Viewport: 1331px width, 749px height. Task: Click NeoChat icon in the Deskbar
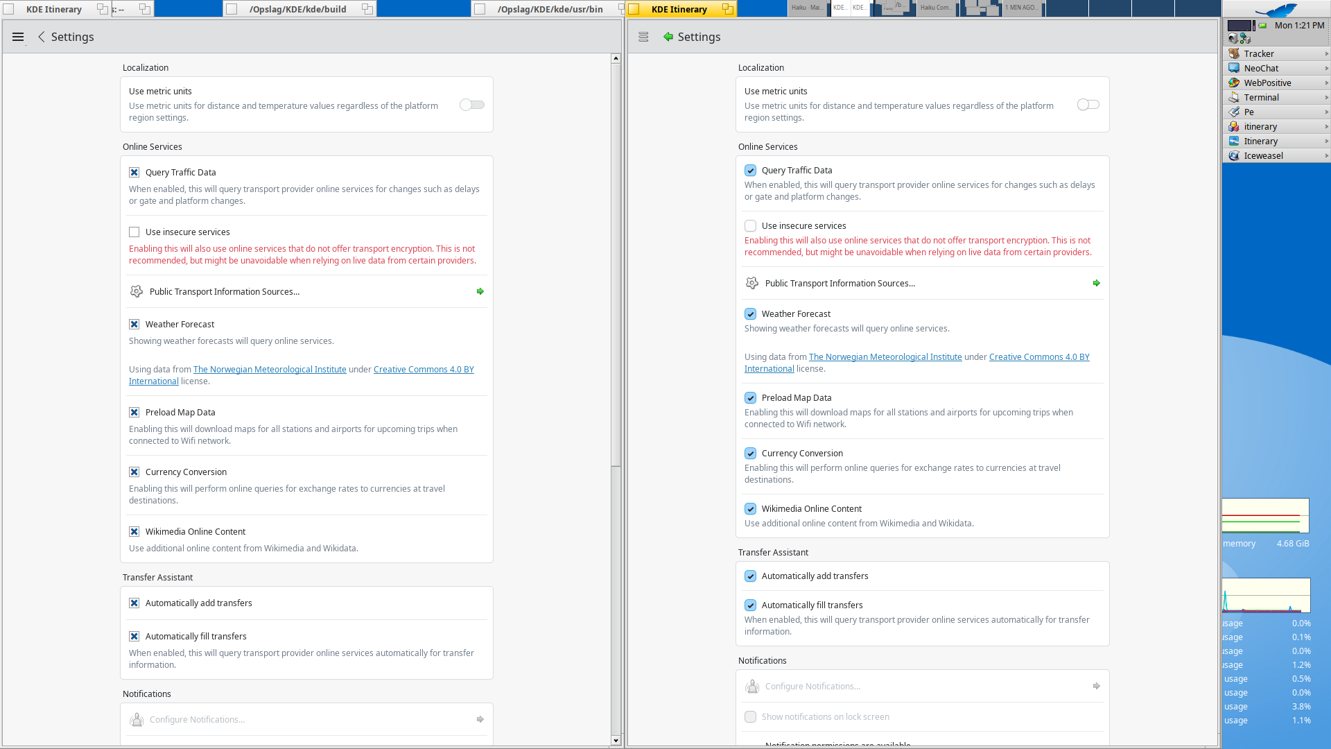click(1234, 68)
